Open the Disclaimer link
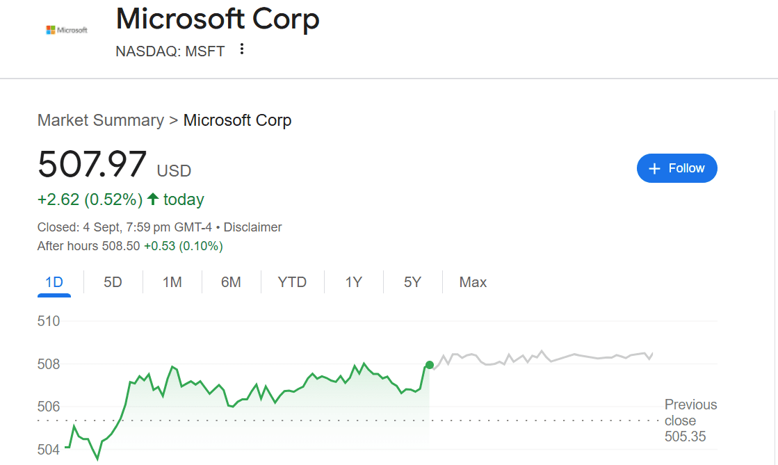Image resolution: width=778 pixels, height=465 pixels. click(253, 227)
